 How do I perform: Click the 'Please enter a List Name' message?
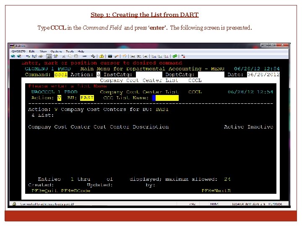point(68,86)
